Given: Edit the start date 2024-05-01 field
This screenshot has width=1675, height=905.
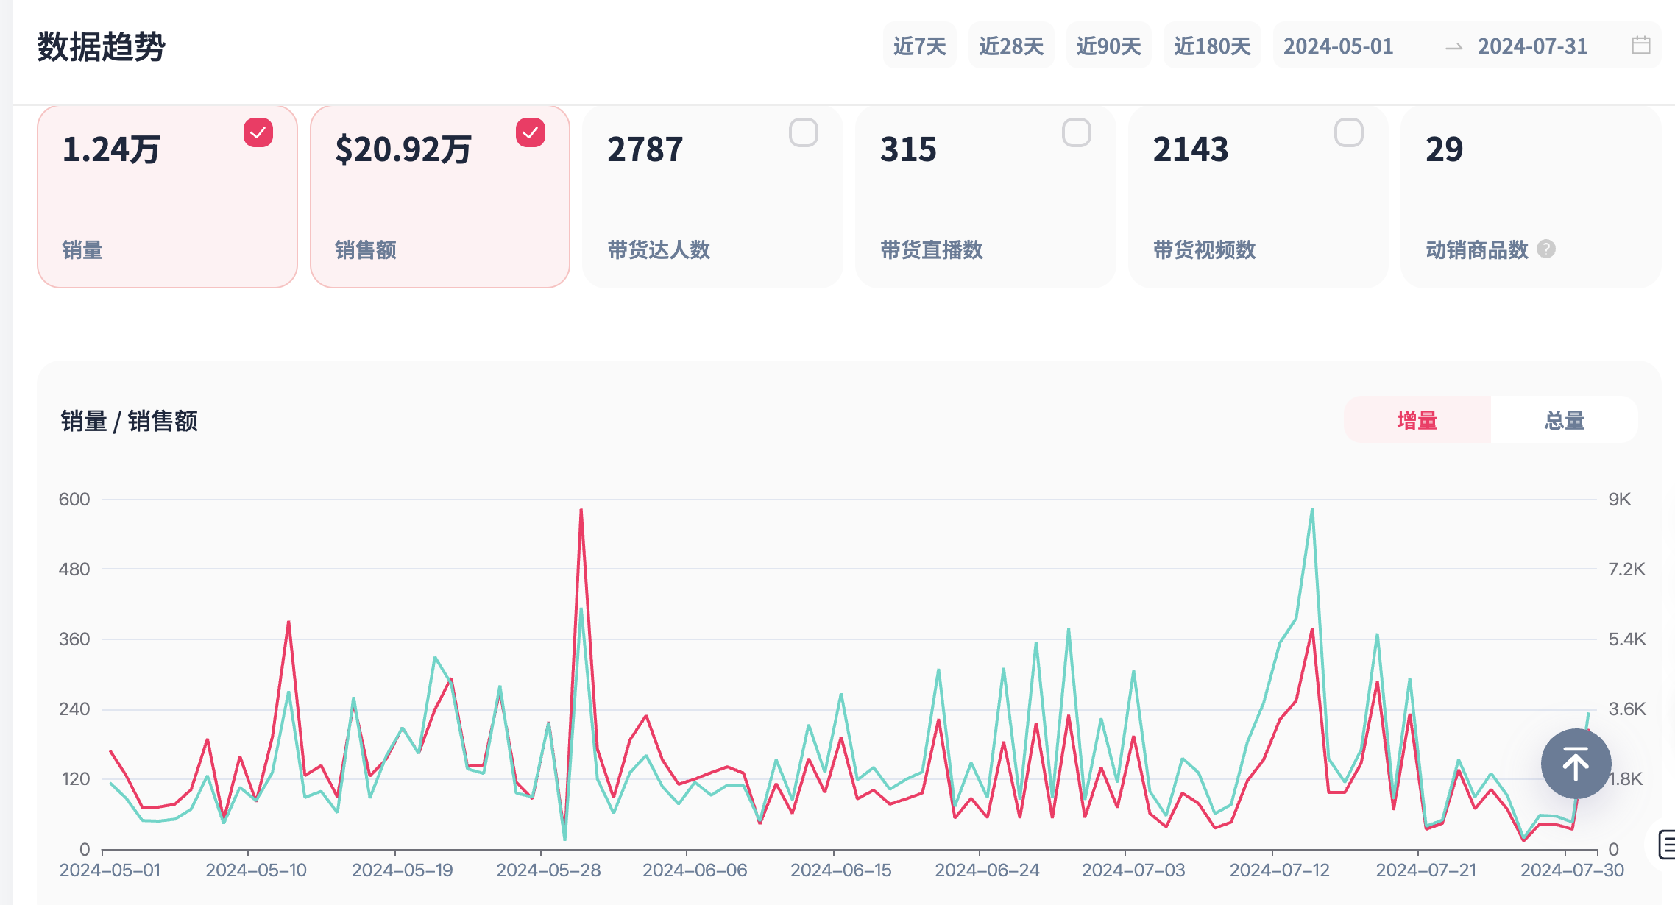Looking at the screenshot, I should (1338, 46).
